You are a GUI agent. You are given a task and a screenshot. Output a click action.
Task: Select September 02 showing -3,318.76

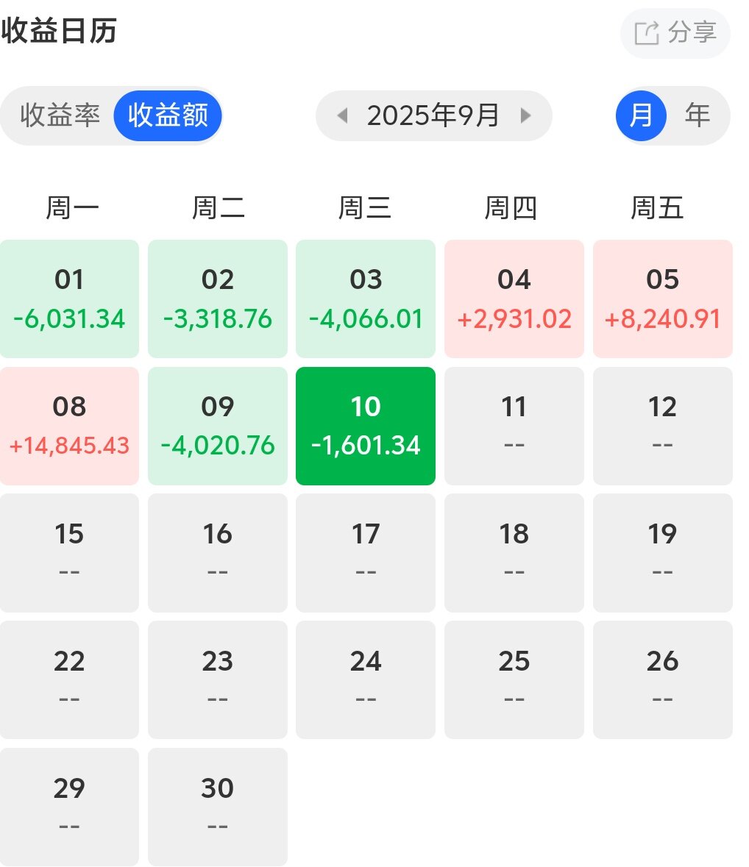tap(218, 299)
